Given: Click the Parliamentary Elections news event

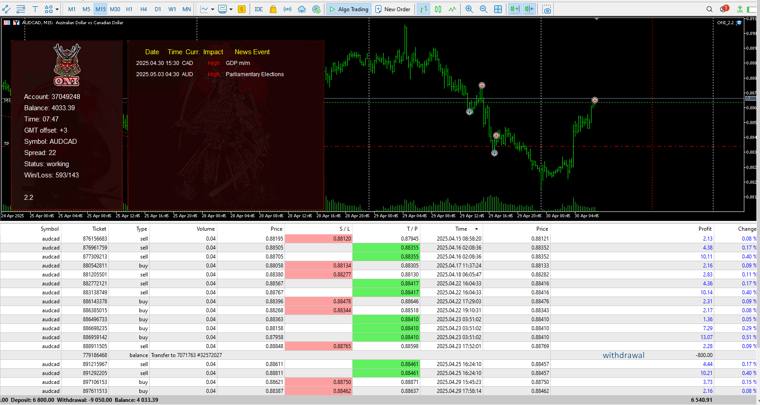Looking at the screenshot, I should pyautogui.click(x=255, y=74).
